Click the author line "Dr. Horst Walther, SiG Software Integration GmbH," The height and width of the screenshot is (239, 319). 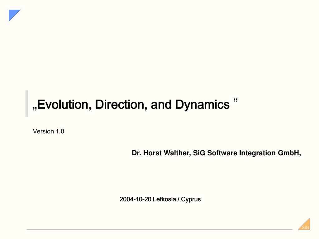[x=216, y=153]
